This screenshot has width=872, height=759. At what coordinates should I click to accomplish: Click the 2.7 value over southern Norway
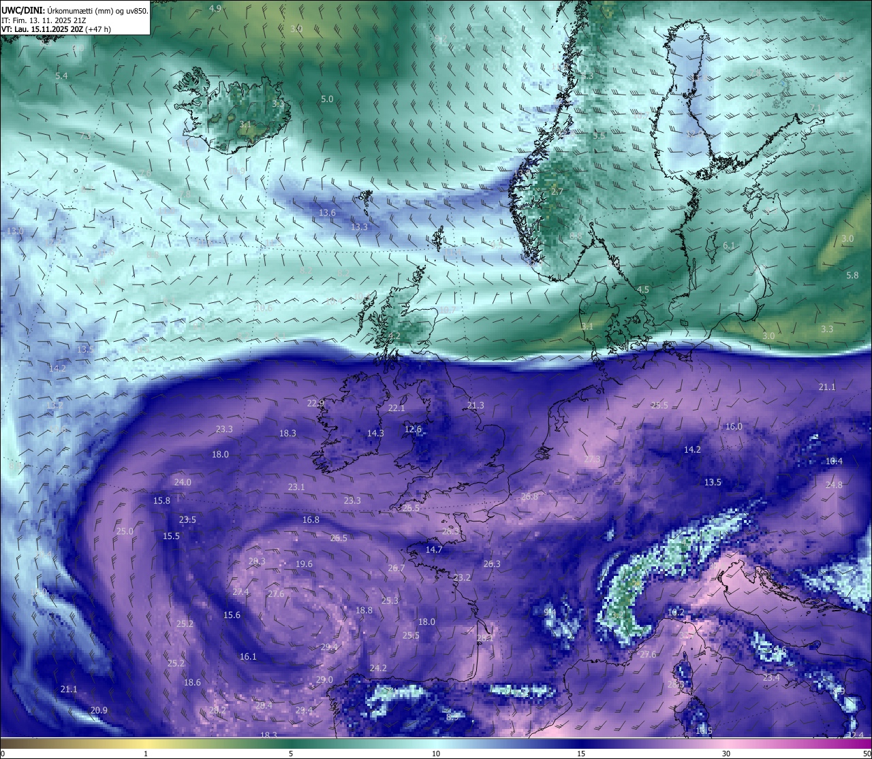click(x=557, y=191)
